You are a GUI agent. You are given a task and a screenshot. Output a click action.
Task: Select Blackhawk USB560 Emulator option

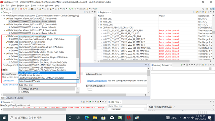[47, 49]
